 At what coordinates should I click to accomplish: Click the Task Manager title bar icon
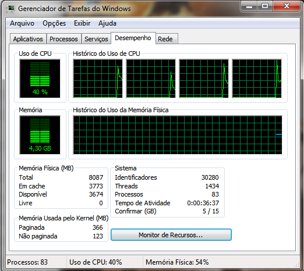[10, 9]
